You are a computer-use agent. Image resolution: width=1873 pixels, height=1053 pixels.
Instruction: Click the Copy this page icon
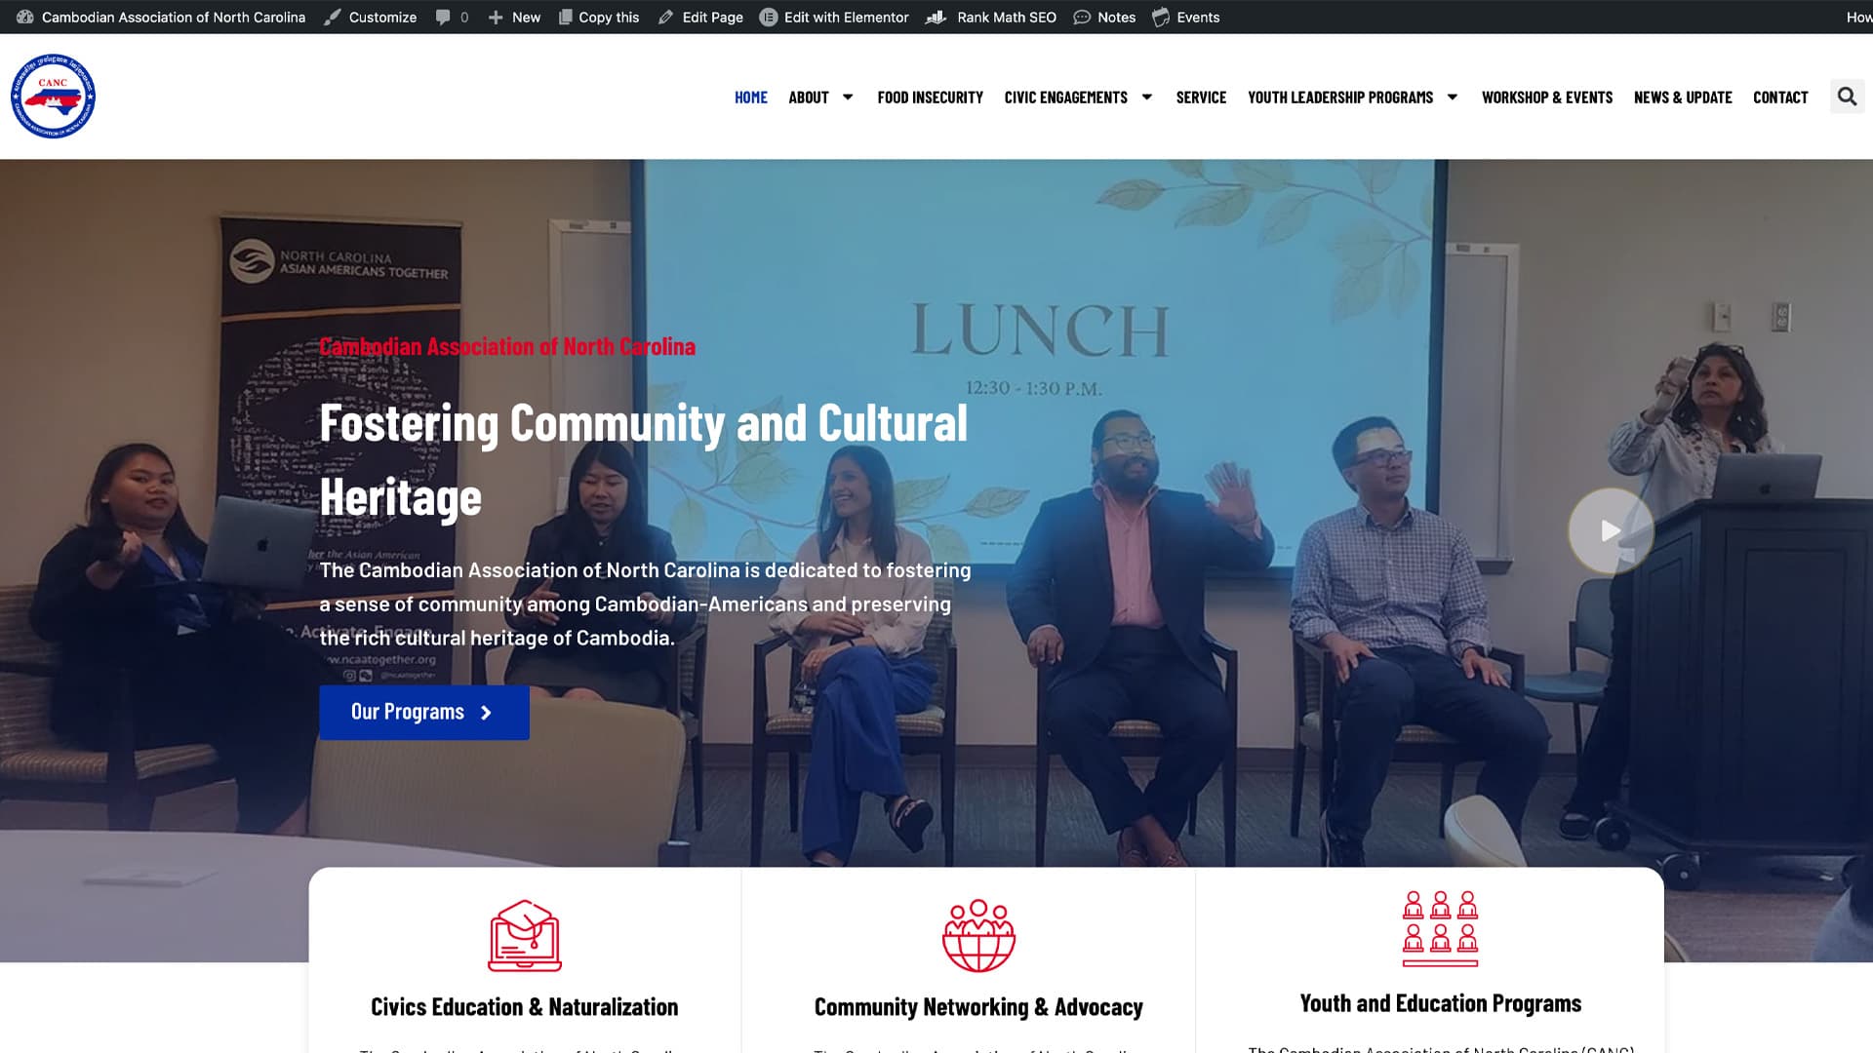pos(565,17)
